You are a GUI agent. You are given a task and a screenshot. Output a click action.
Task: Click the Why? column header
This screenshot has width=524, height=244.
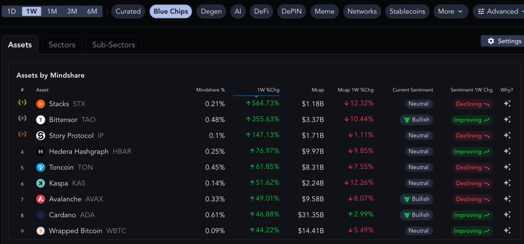tap(507, 90)
